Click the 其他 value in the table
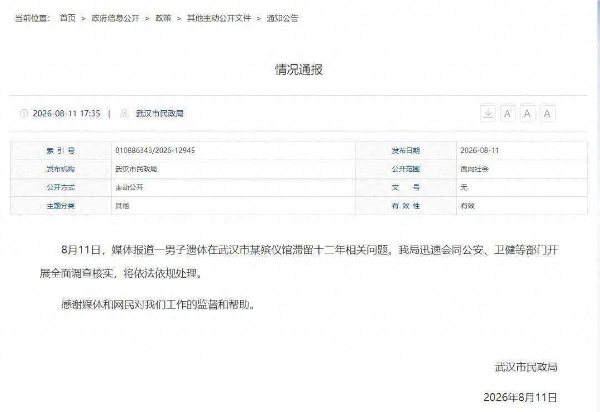Viewport: 600px width, 412px height. pyautogui.click(x=122, y=205)
